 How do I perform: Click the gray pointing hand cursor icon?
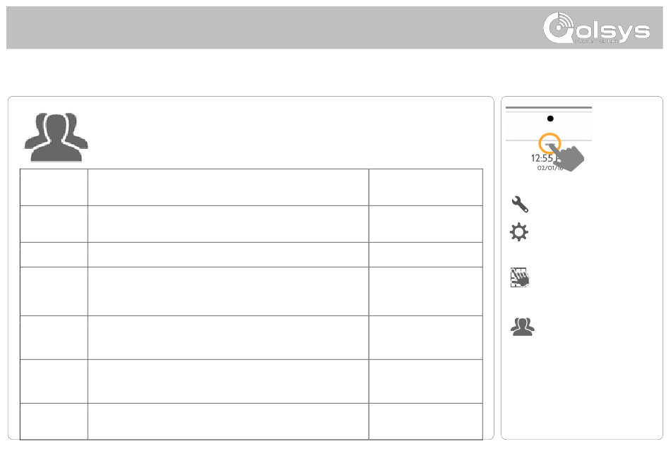click(567, 157)
